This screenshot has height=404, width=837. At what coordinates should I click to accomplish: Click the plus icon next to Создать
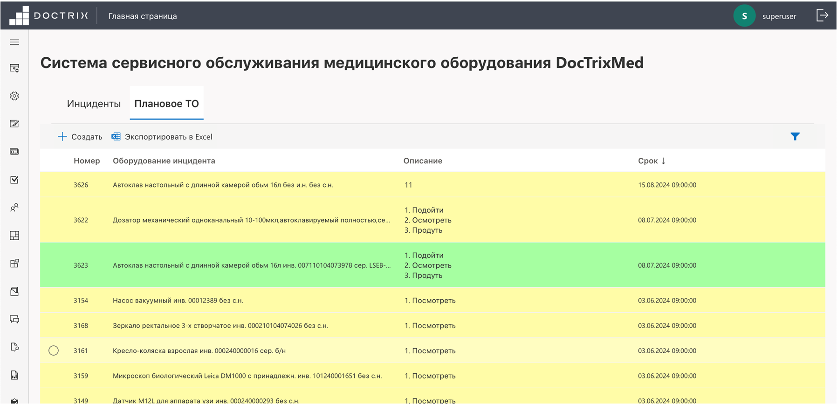[62, 136]
